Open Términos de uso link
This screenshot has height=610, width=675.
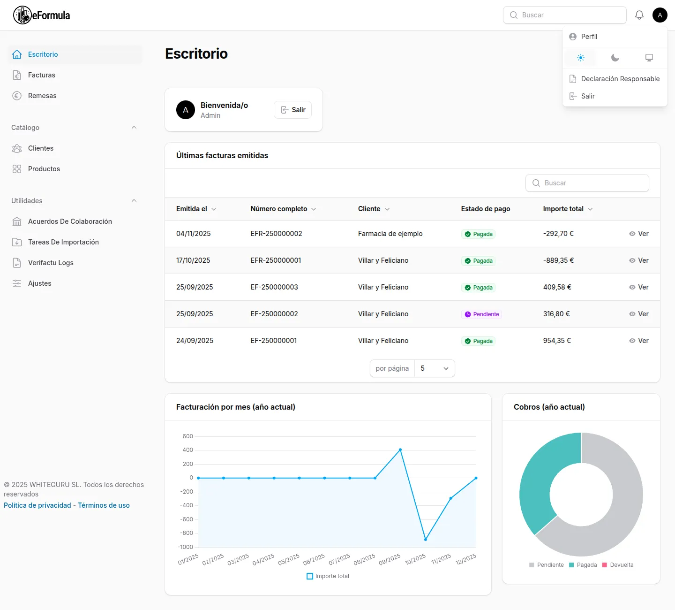click(x=104, y=505)
